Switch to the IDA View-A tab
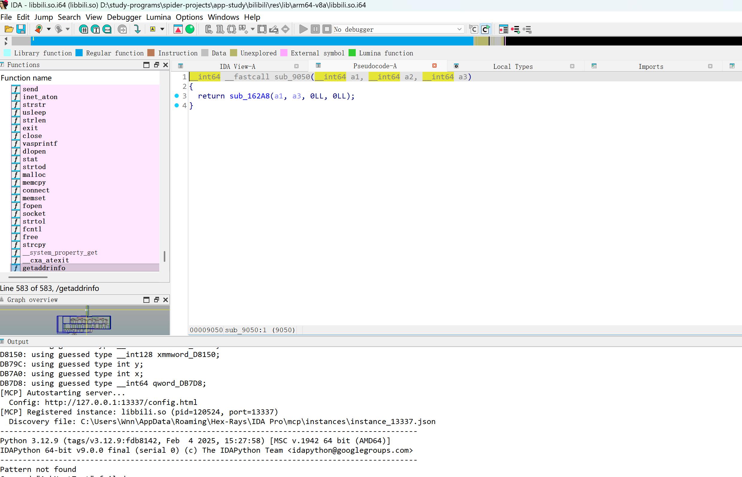This screenshot has width=742, height=477. 237,66
